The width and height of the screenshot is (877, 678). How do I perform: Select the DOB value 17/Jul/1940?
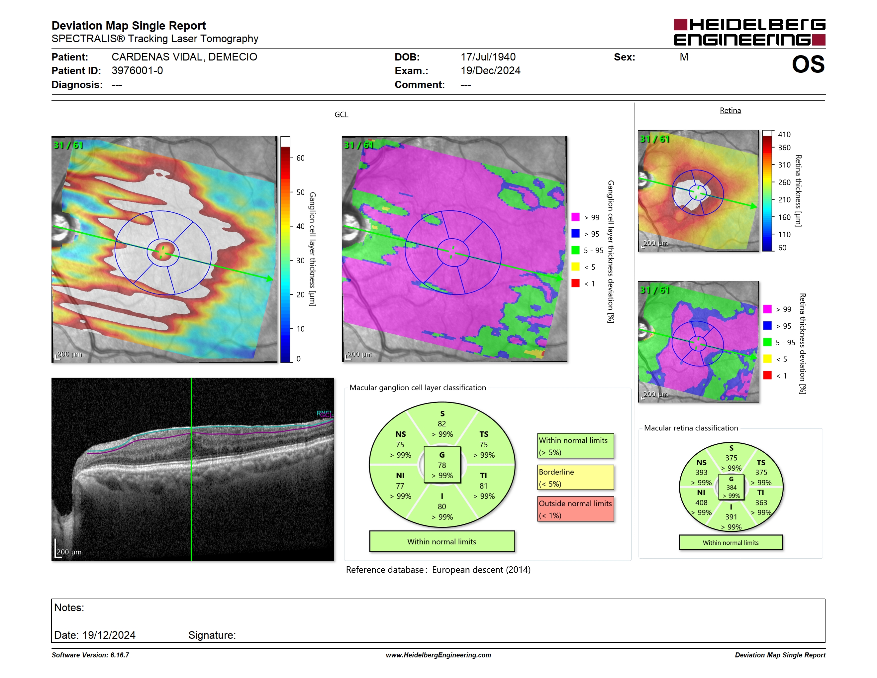click(x=488, y=56)
